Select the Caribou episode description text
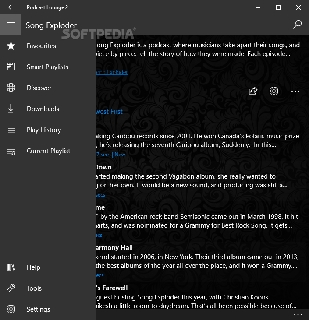 [x=198, y=141]
